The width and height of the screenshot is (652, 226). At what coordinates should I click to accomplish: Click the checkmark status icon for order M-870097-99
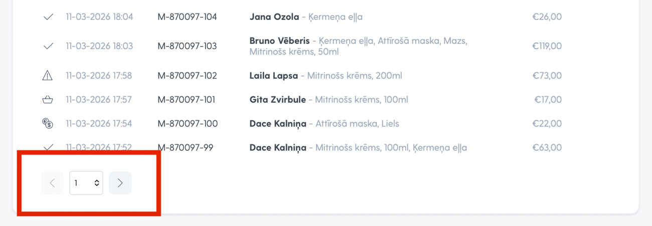tap(48, 147)
